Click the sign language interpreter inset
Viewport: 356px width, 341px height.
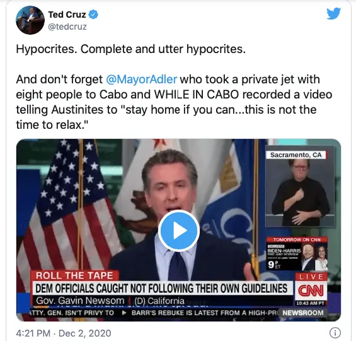300,186
